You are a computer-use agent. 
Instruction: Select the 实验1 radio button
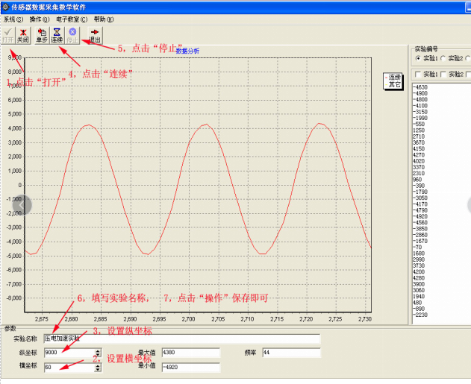point(418,58)
